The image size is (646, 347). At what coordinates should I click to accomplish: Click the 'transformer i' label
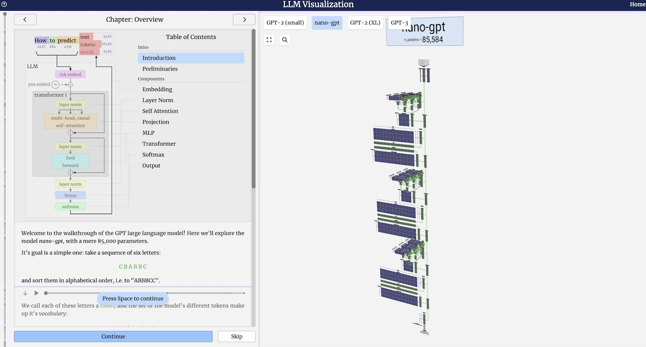50,95
